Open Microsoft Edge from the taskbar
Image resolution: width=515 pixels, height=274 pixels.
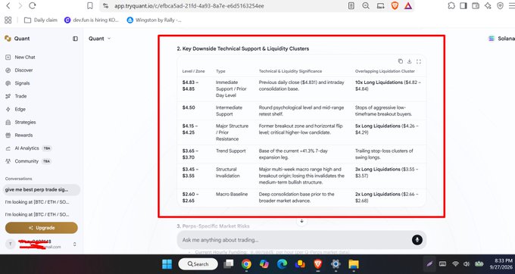(282, 264)
